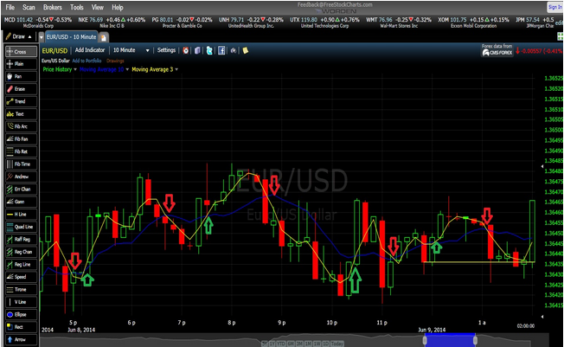Open a new chart tab
This screenshot has width=564, height=347.
pyautogui.click(x=104, y=37)
